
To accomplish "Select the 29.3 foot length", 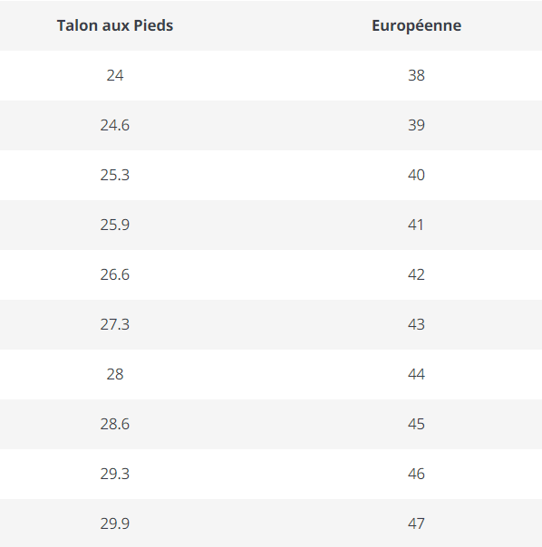I will pyautogui.click(x=115, y=474).
